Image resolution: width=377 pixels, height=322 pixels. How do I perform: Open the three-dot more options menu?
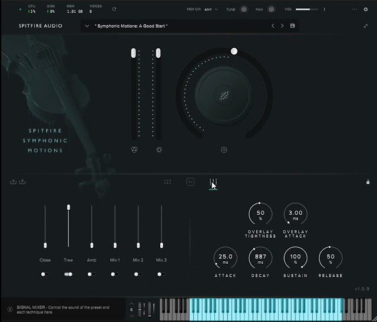(355, 9)
